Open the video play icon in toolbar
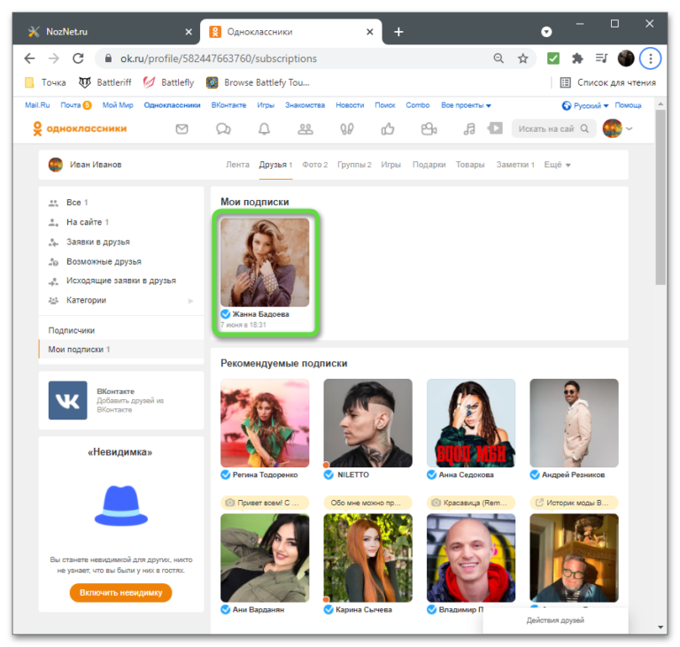680x647 pixels. 495,128
